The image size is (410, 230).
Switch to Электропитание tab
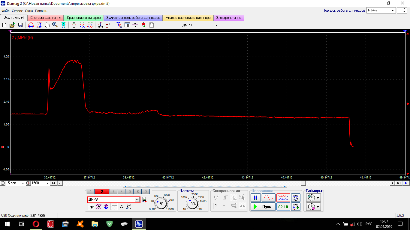coord(229,18)
